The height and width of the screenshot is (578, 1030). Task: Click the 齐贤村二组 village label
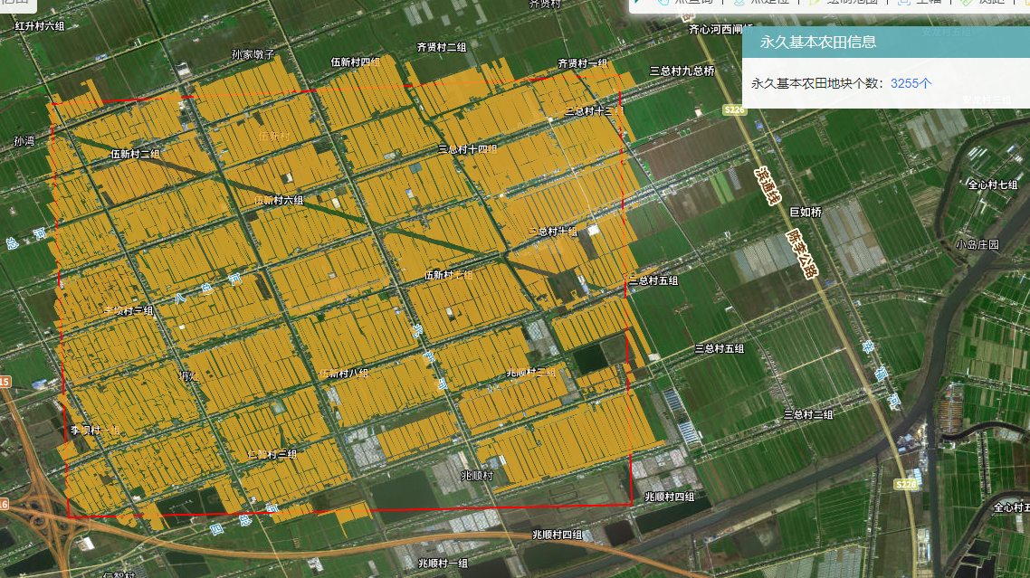tap(442, 47)
